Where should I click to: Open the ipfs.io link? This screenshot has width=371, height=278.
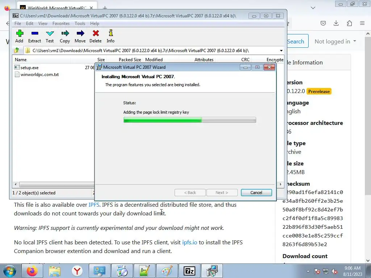pyautogui.click(x=189, y=242)
